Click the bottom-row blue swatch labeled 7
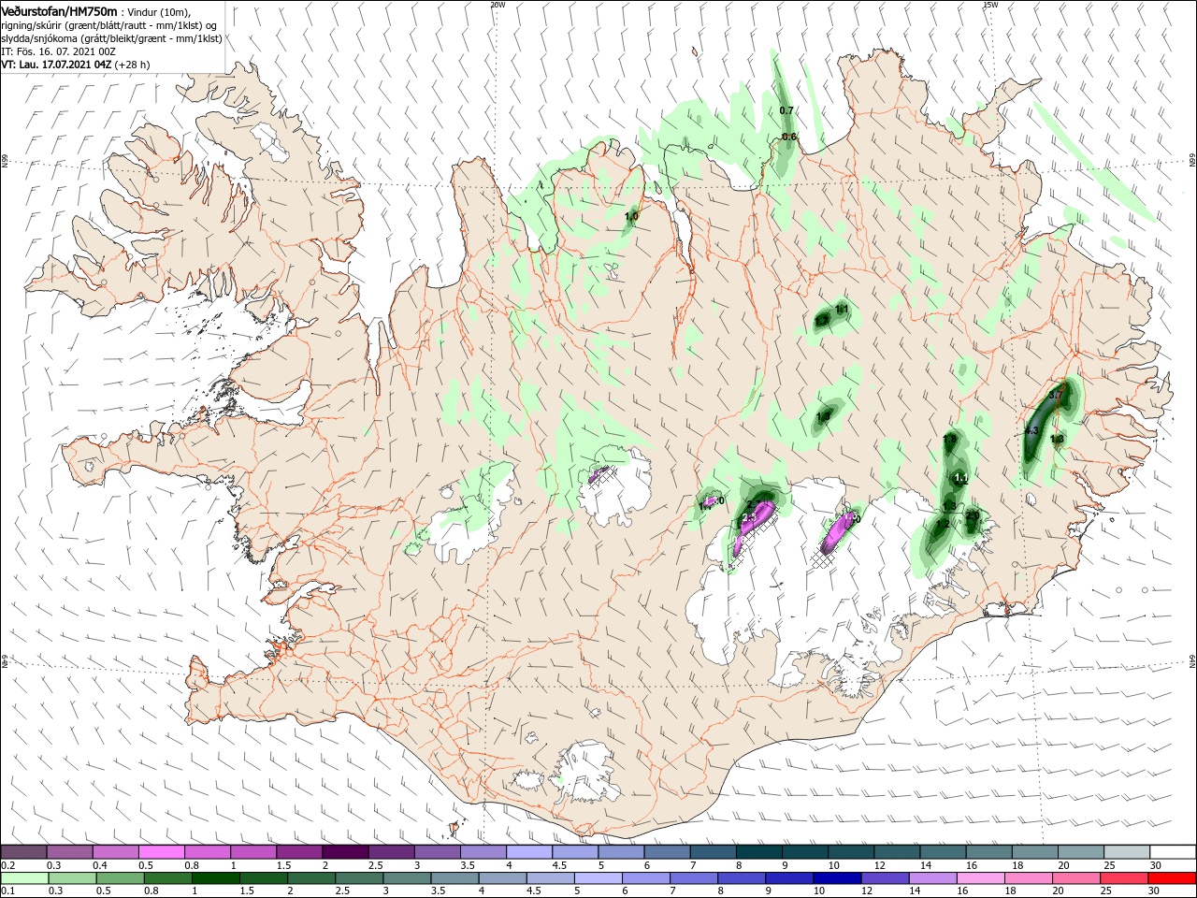The width and height of the screenshot is (1197, 898). 693,878
